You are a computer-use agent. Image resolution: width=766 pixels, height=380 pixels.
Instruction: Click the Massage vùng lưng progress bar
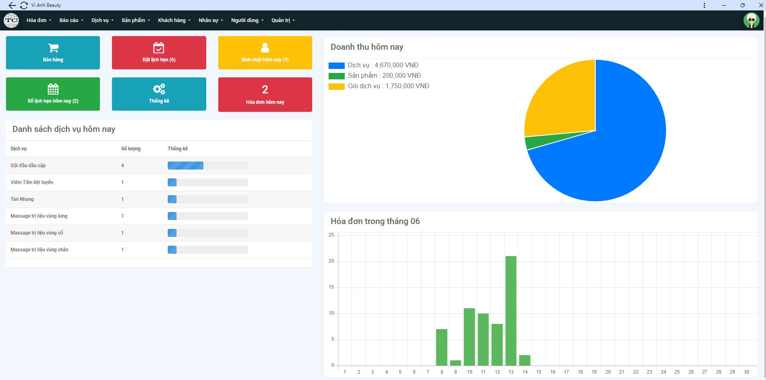pos(207,216)
